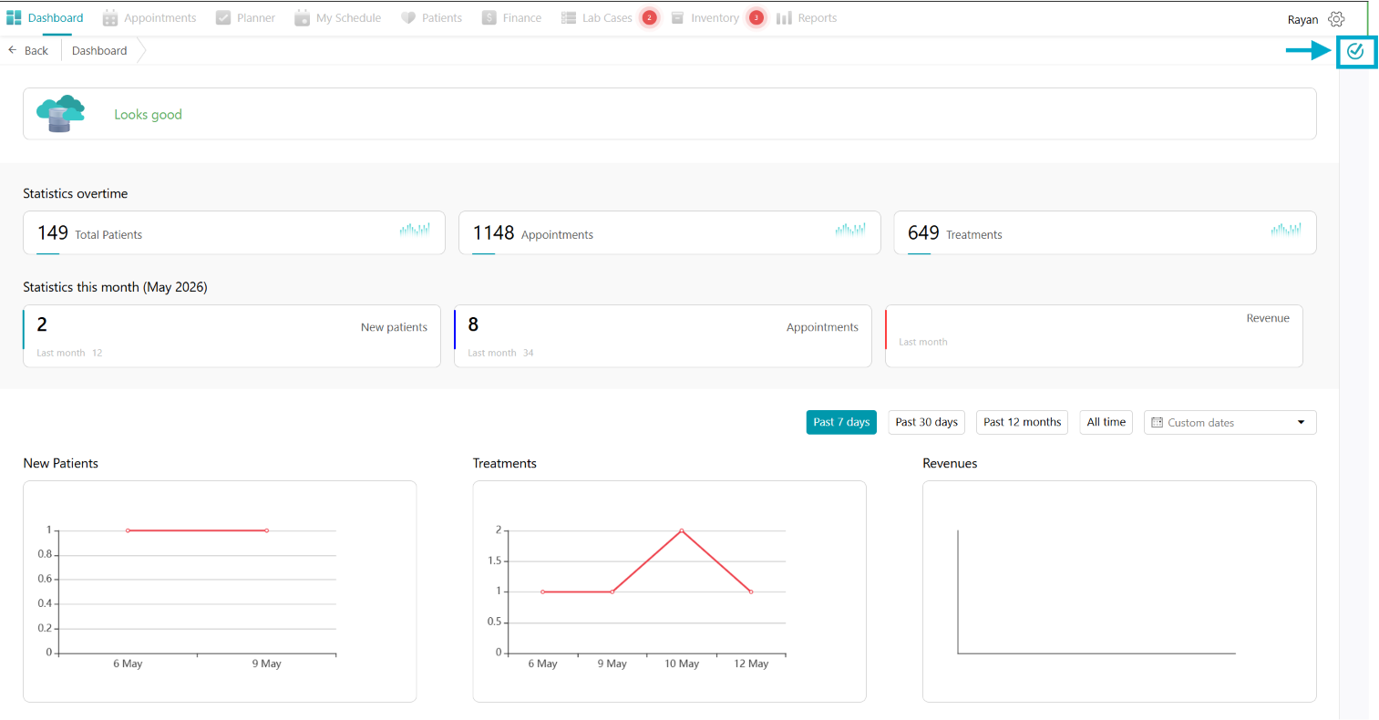This screenshot has width=1379, height=720.
Task: Open the Treatments overtime sparkline icon
Action: pyautogui.click(x=1286, y=229)
